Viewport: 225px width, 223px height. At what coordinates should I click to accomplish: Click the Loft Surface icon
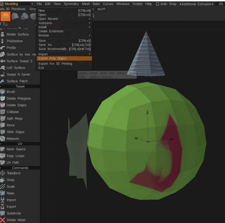[x=3, y=68]
